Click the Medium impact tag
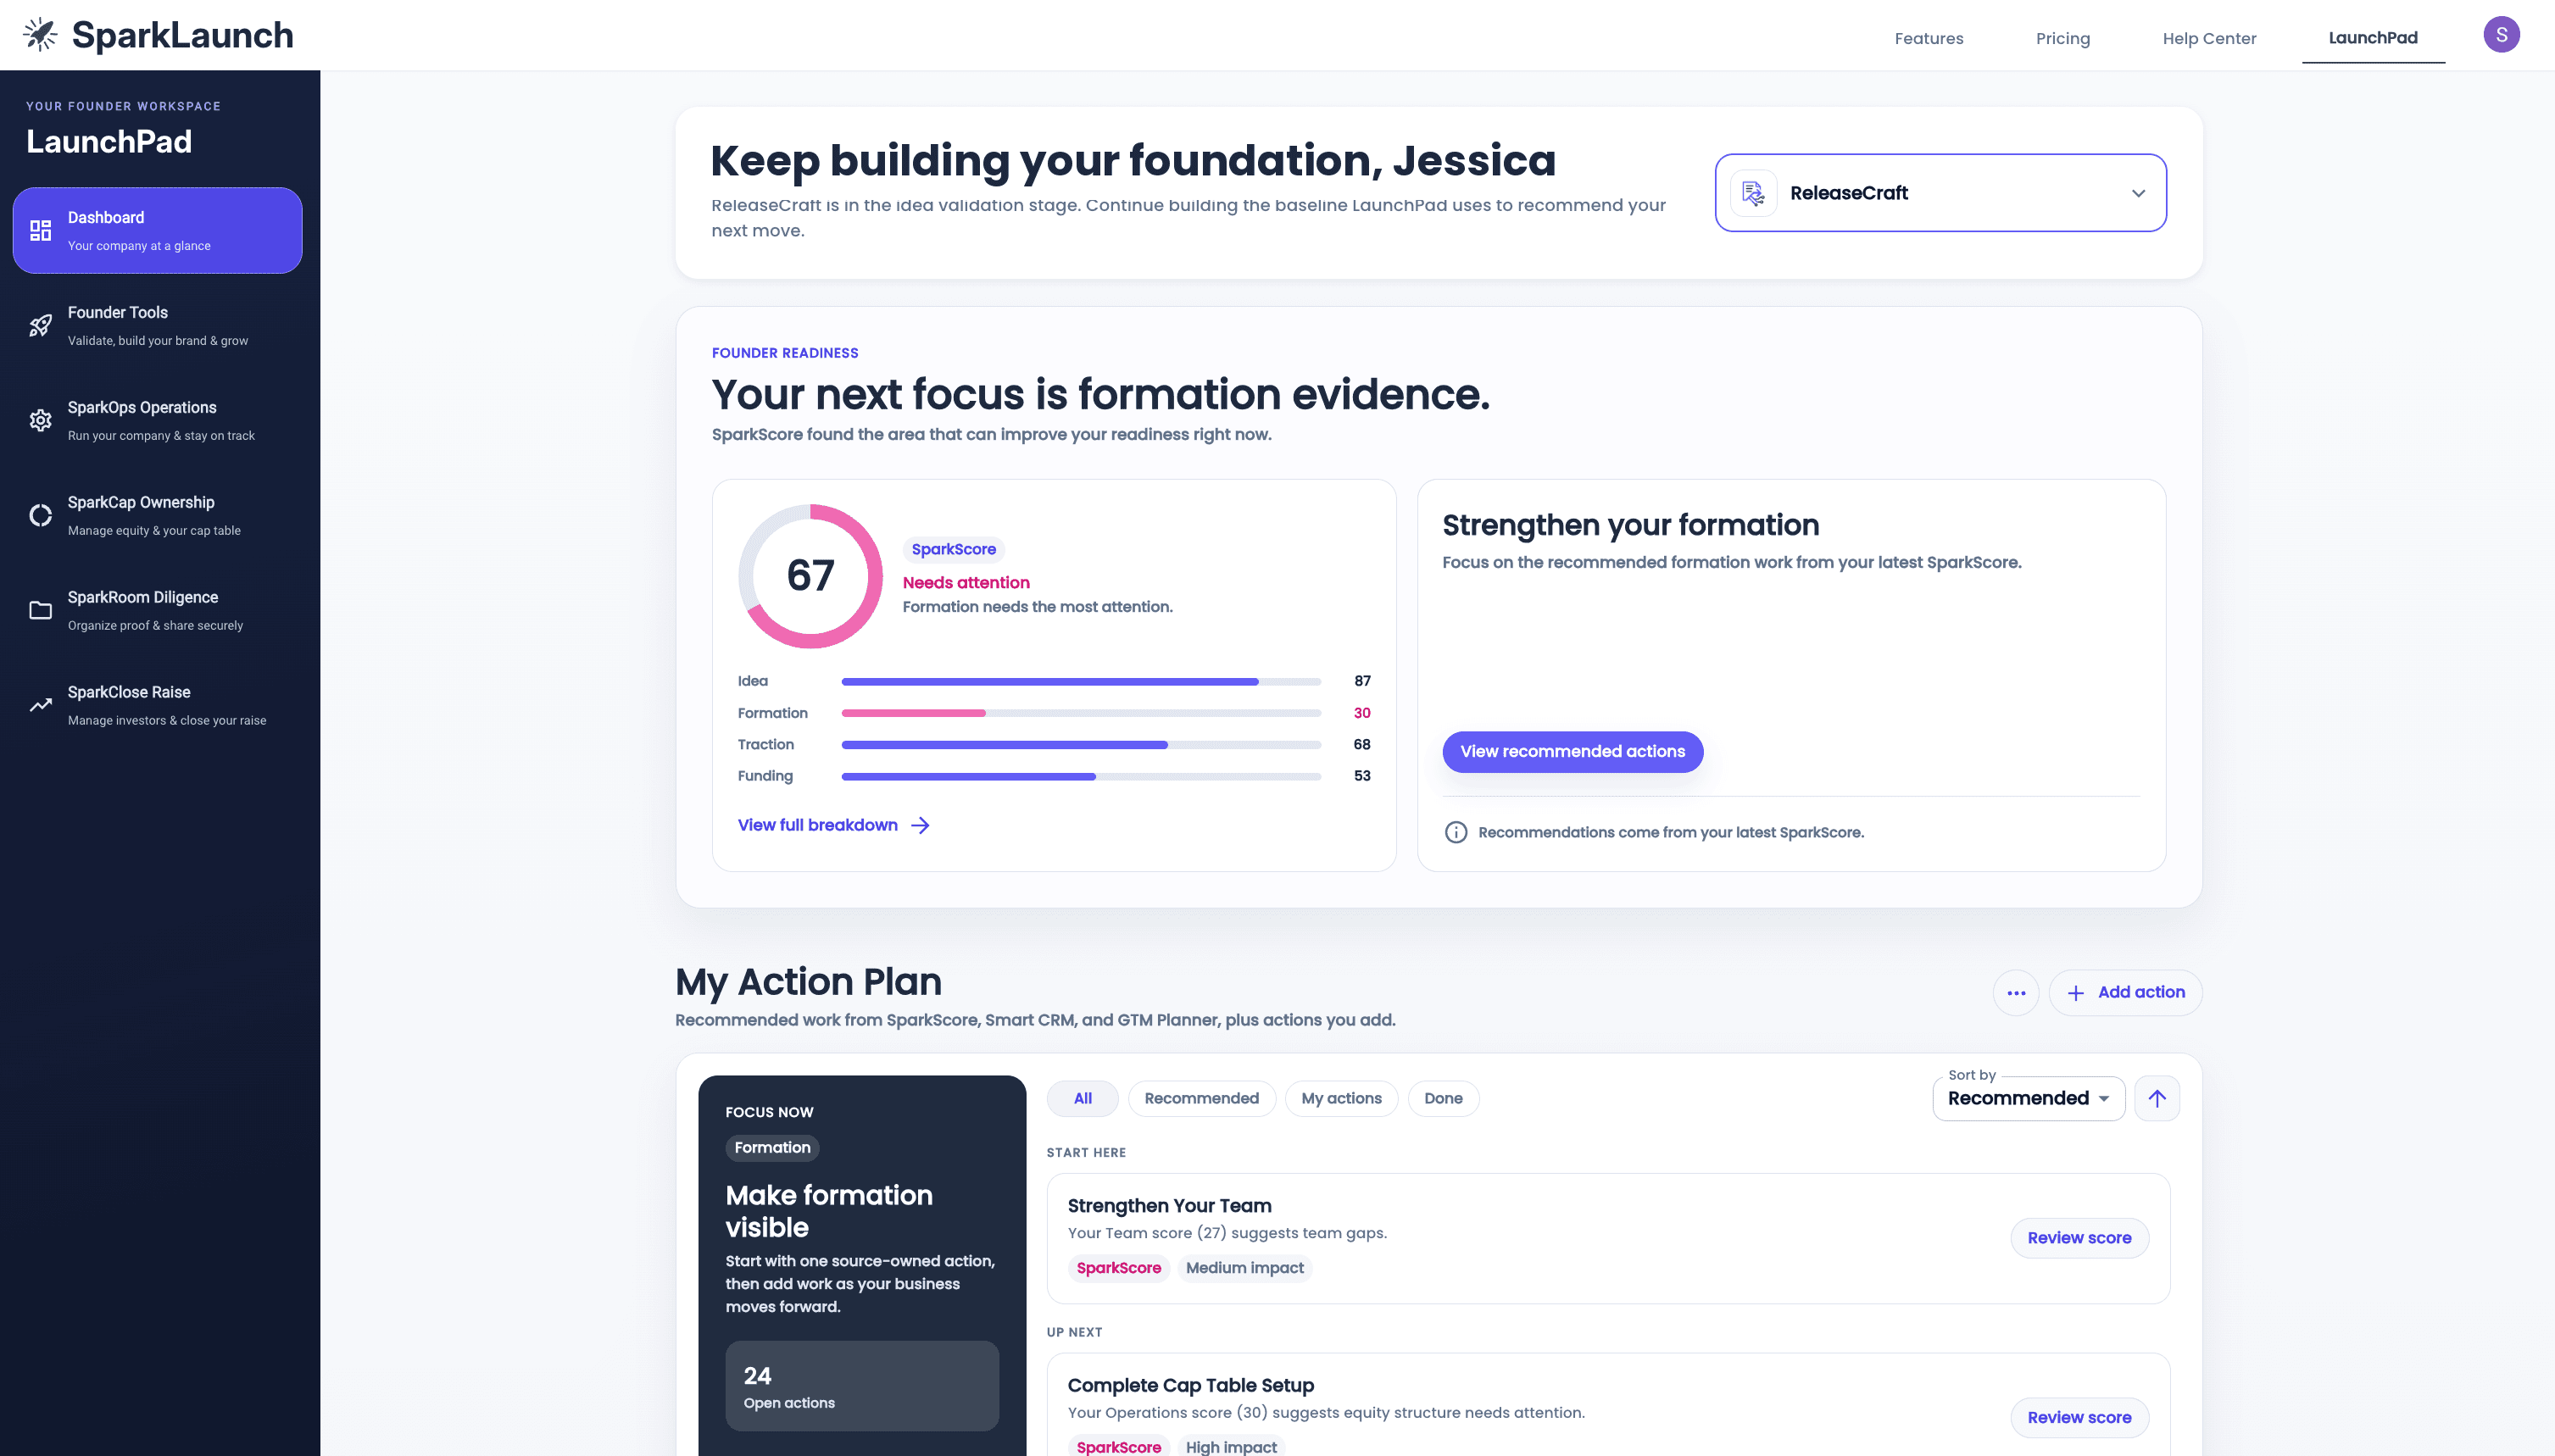This screenshot has width=2555, height=1456. point(1244,1268)
